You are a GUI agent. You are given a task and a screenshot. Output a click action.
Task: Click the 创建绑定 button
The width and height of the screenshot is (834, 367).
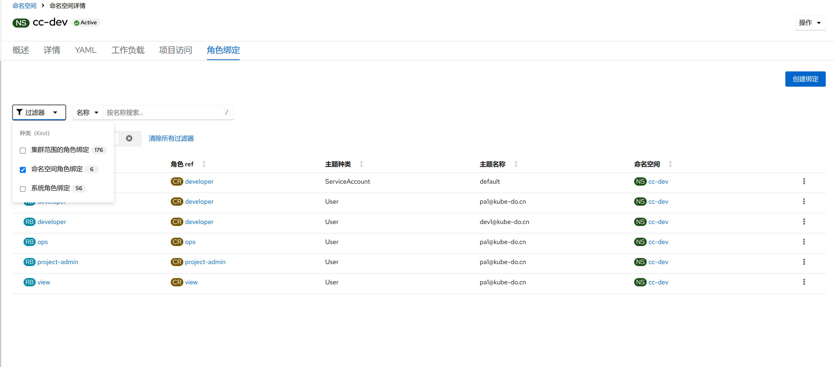pos(805,79)
